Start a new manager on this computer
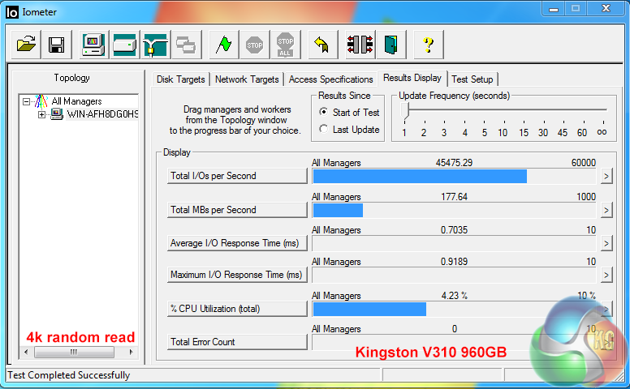The image size is (630, 389). [x=93, y=45]
